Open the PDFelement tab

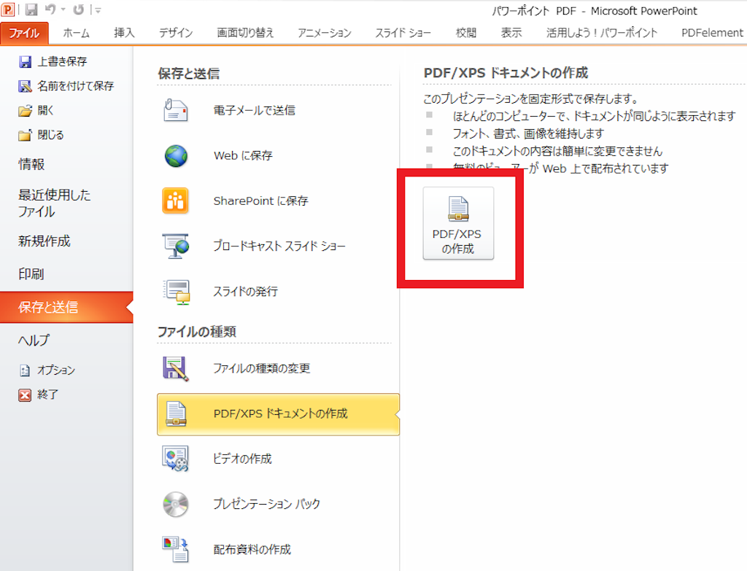pyautogui.click(x=712, y=33)
